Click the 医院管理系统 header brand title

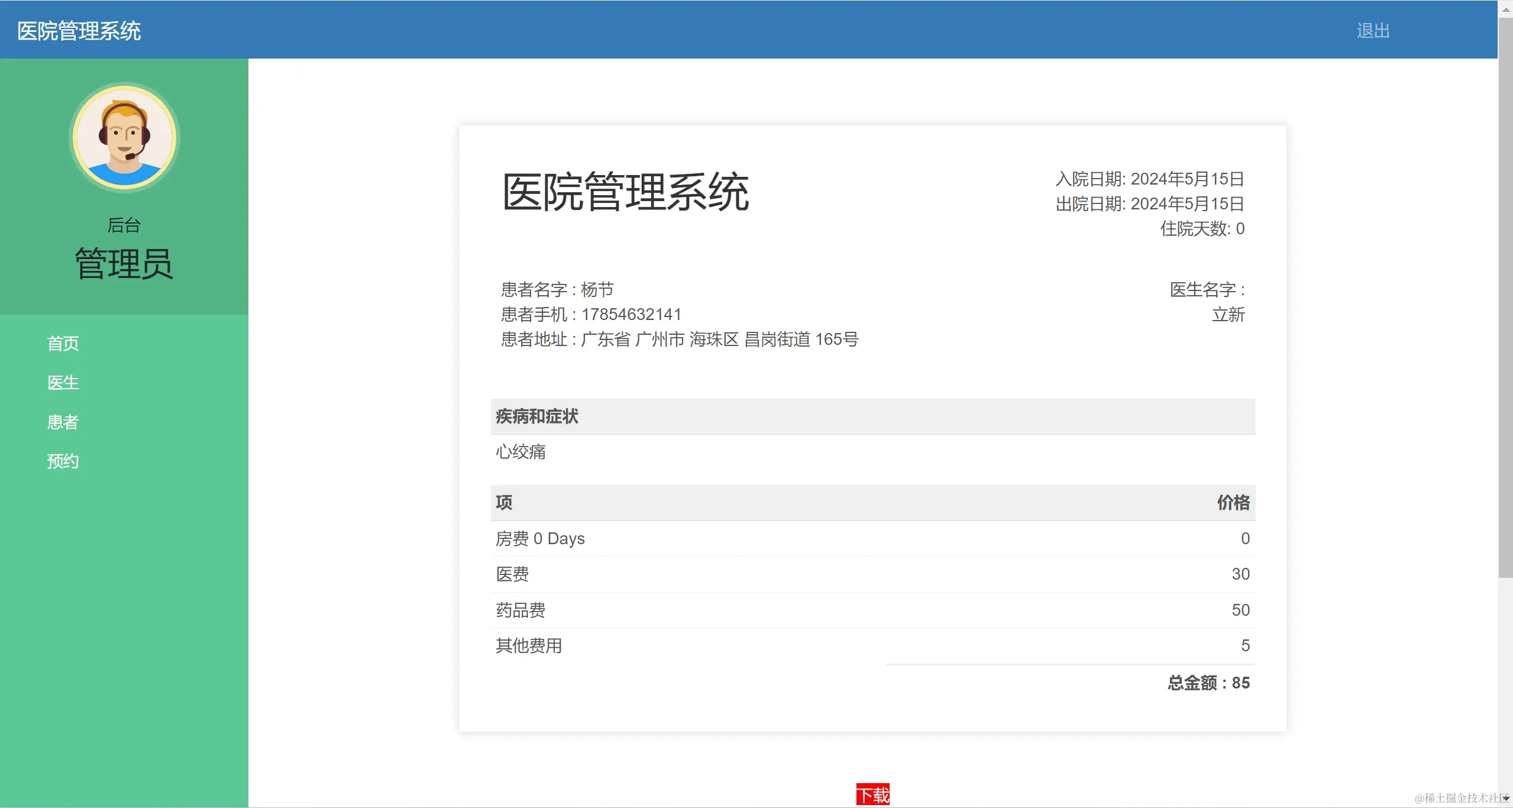pos(79,31)
